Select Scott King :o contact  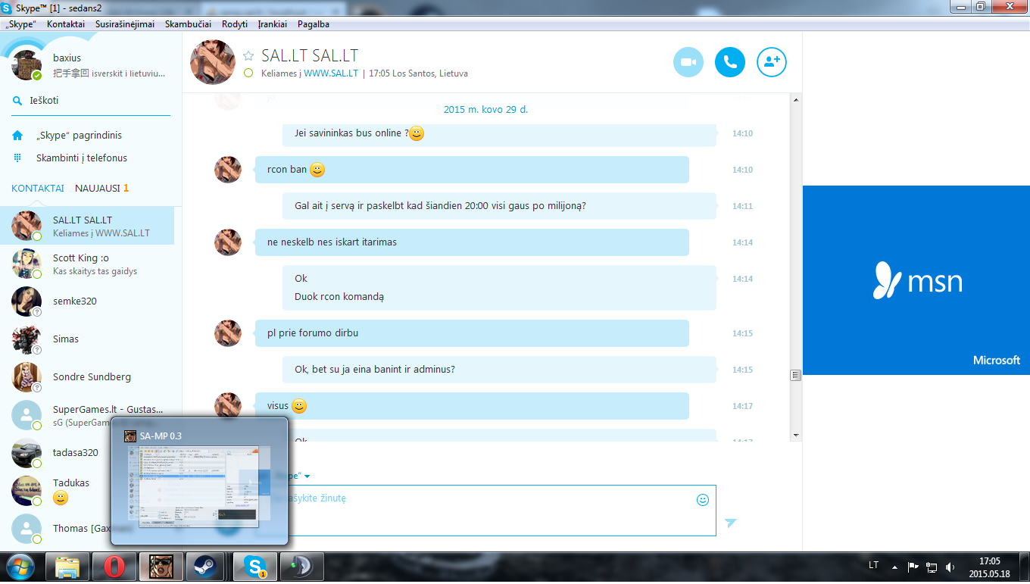(87, 264)
